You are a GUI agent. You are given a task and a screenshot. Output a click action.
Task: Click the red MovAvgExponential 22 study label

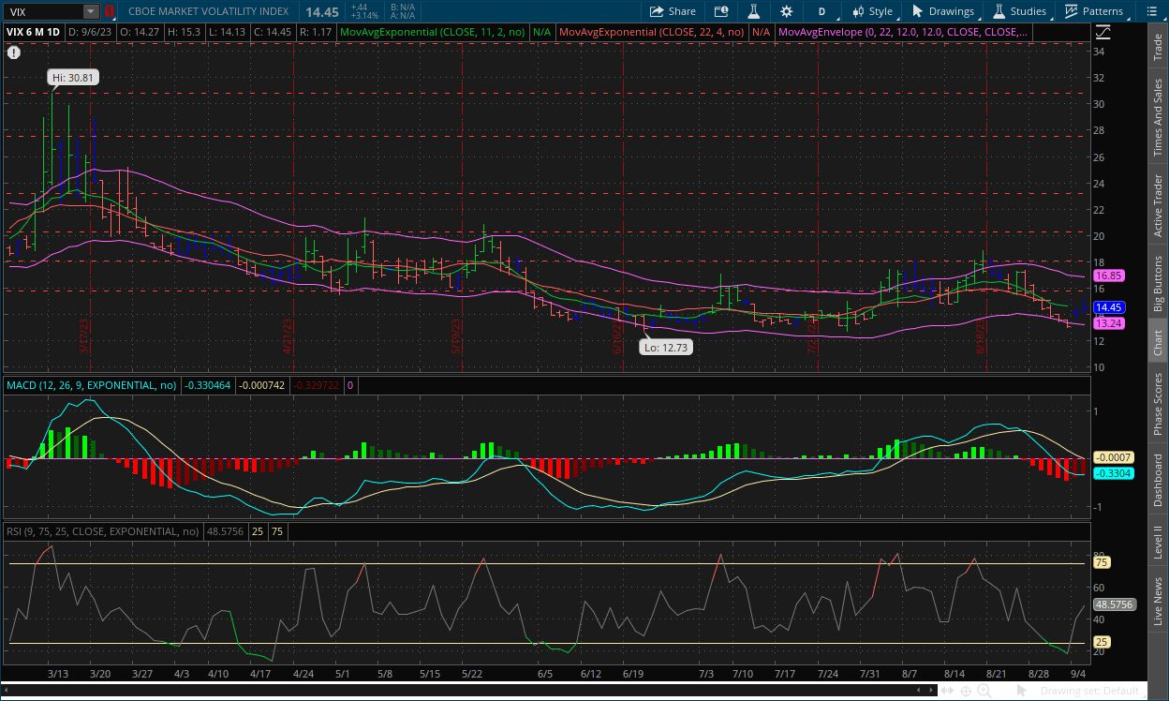(x=651, y=31)
